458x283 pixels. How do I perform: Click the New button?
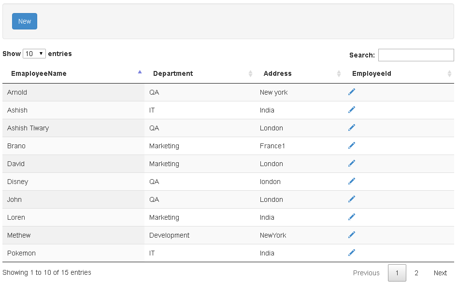[x=25, y=21]
